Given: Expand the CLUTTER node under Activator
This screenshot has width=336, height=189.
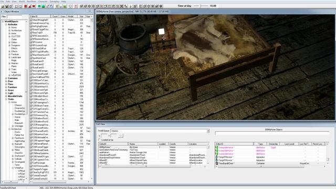Looking at the screenshot, I should tap(9, 36).
